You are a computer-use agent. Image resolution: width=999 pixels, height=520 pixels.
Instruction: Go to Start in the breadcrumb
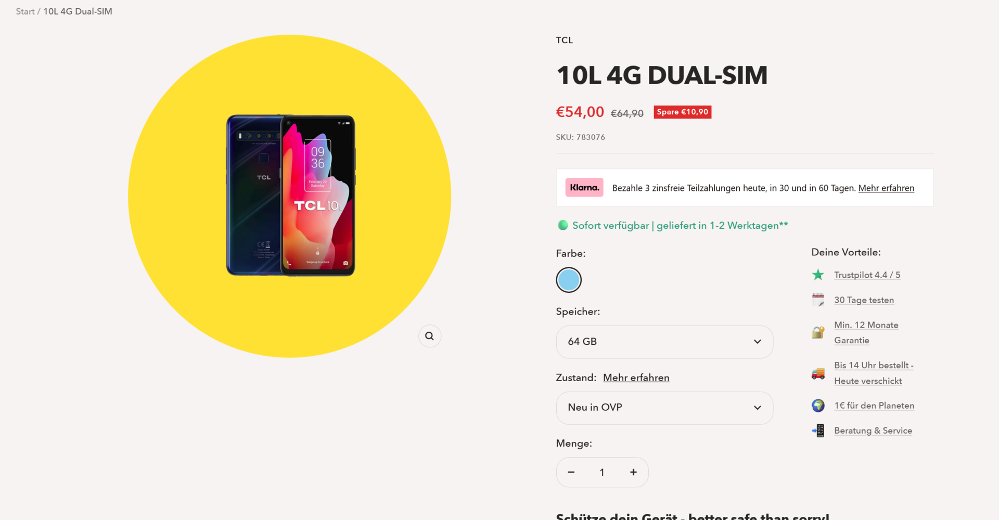(x=25, y=11)
